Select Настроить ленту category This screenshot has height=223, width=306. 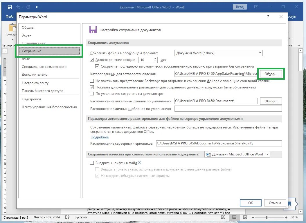coord(49,83)
